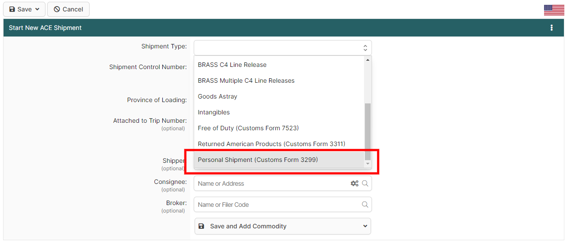
Task: Click the Broker search magnifier icon
Action: (365, 205)
